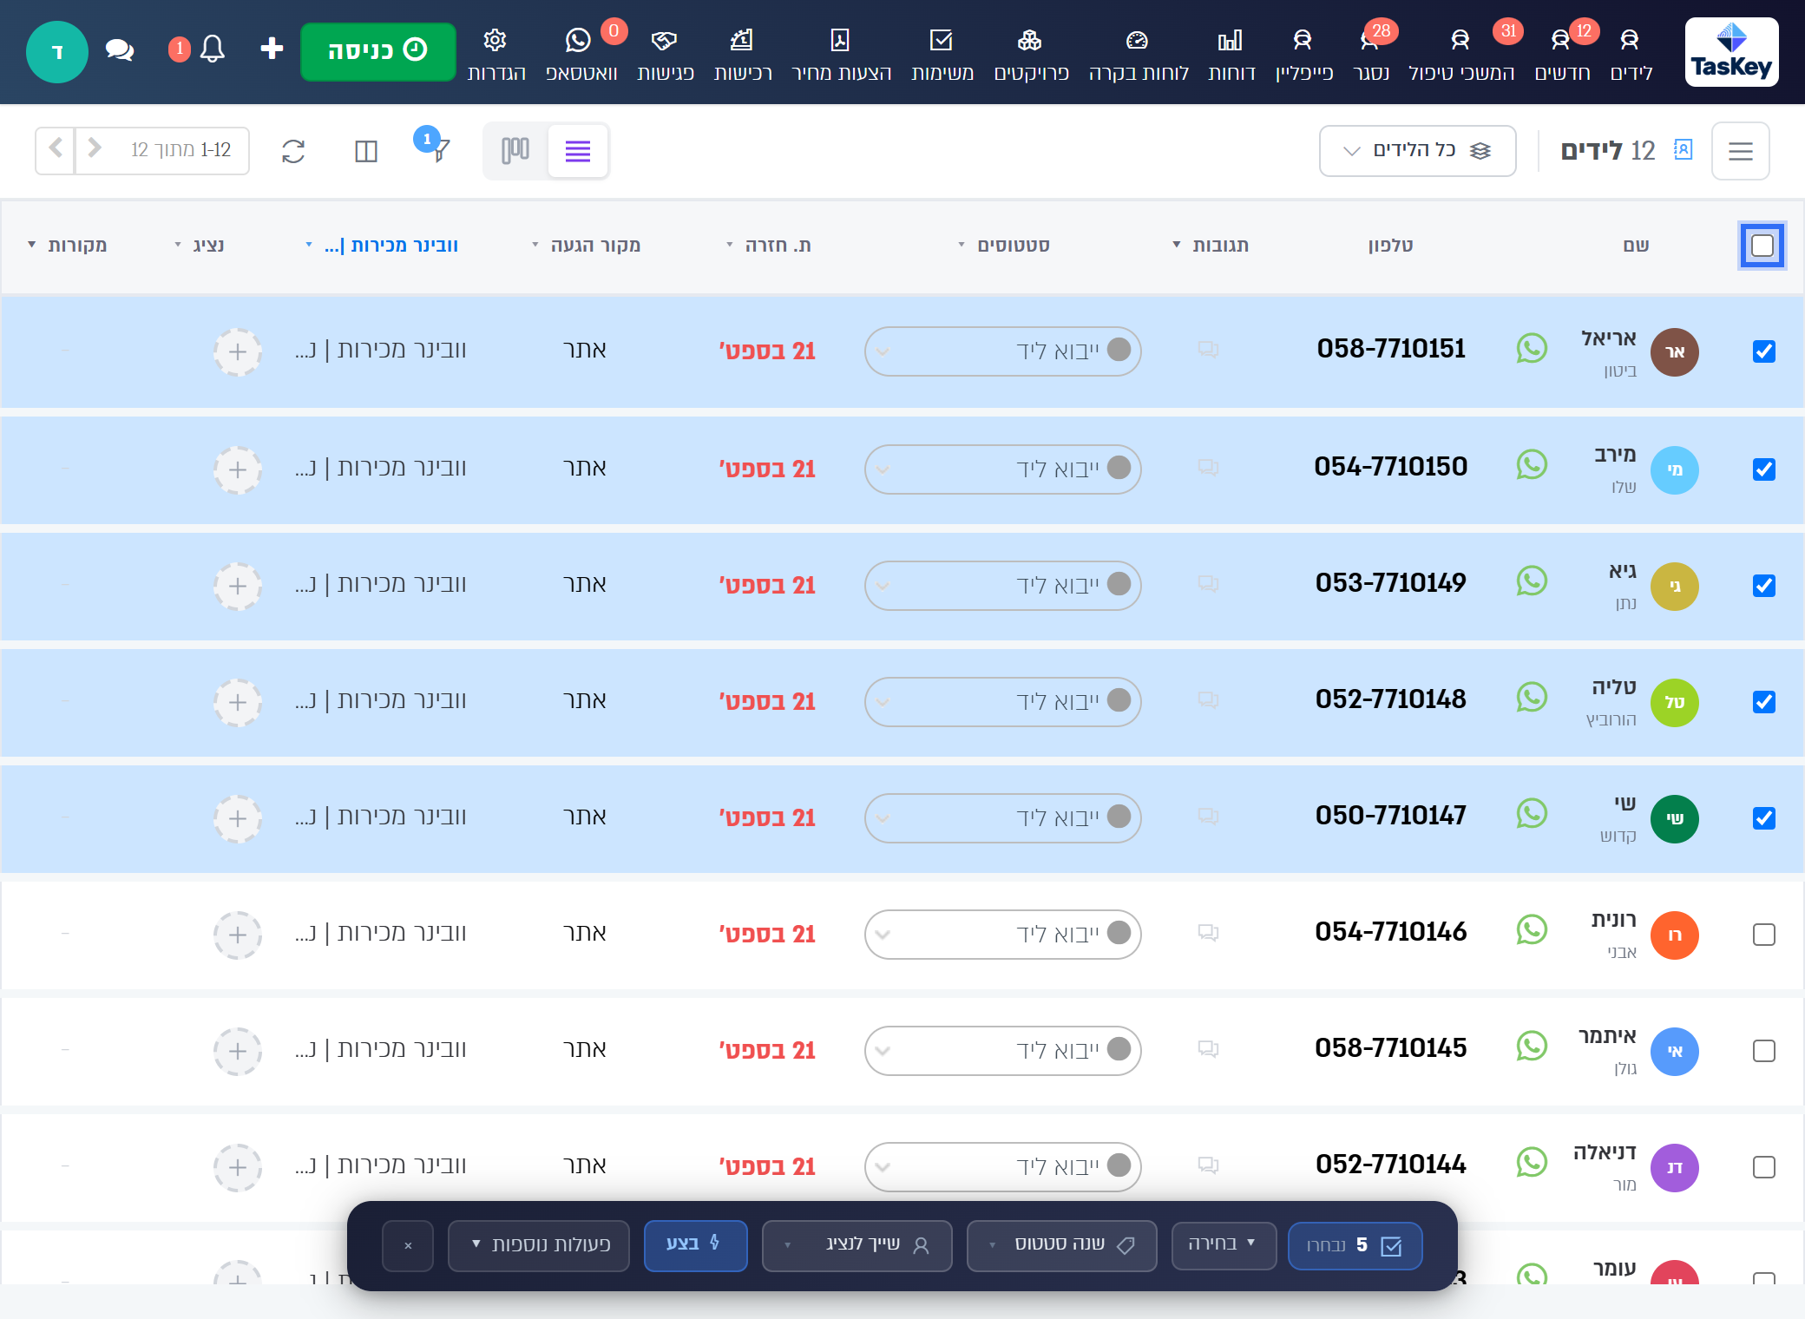Open the filter funnel icon
The image size is (1805, 1319).
pyautogui.click(x=441, y=151)
